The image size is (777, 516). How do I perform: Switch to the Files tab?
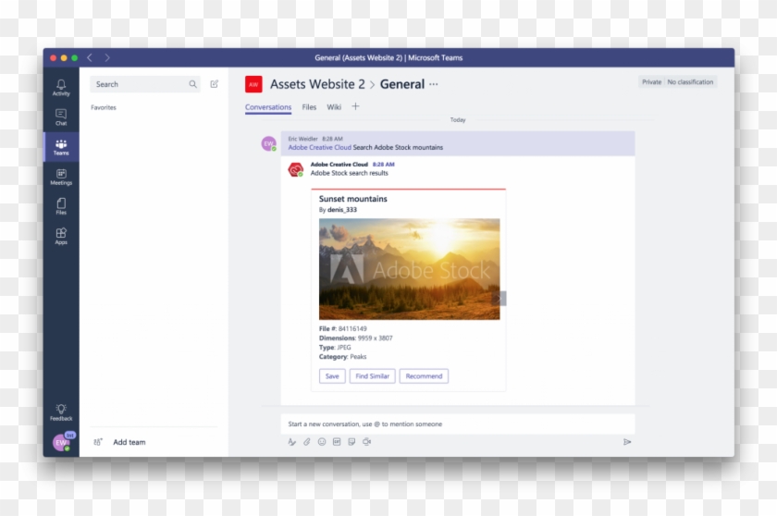pyautogui.click(x=309, y=107)
